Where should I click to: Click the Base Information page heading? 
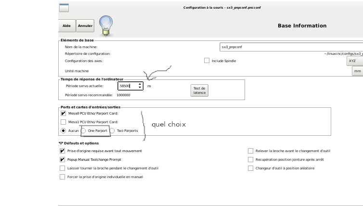click(302, 26)
